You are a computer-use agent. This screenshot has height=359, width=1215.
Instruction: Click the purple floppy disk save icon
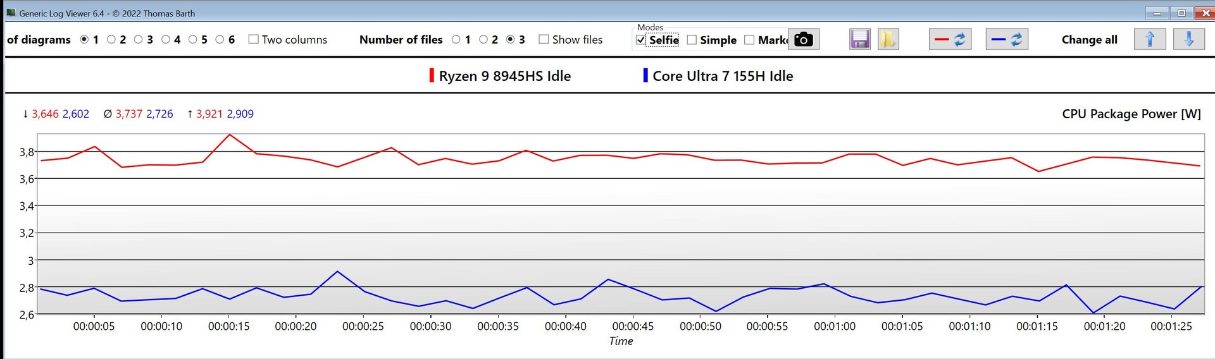coord(859,39)
